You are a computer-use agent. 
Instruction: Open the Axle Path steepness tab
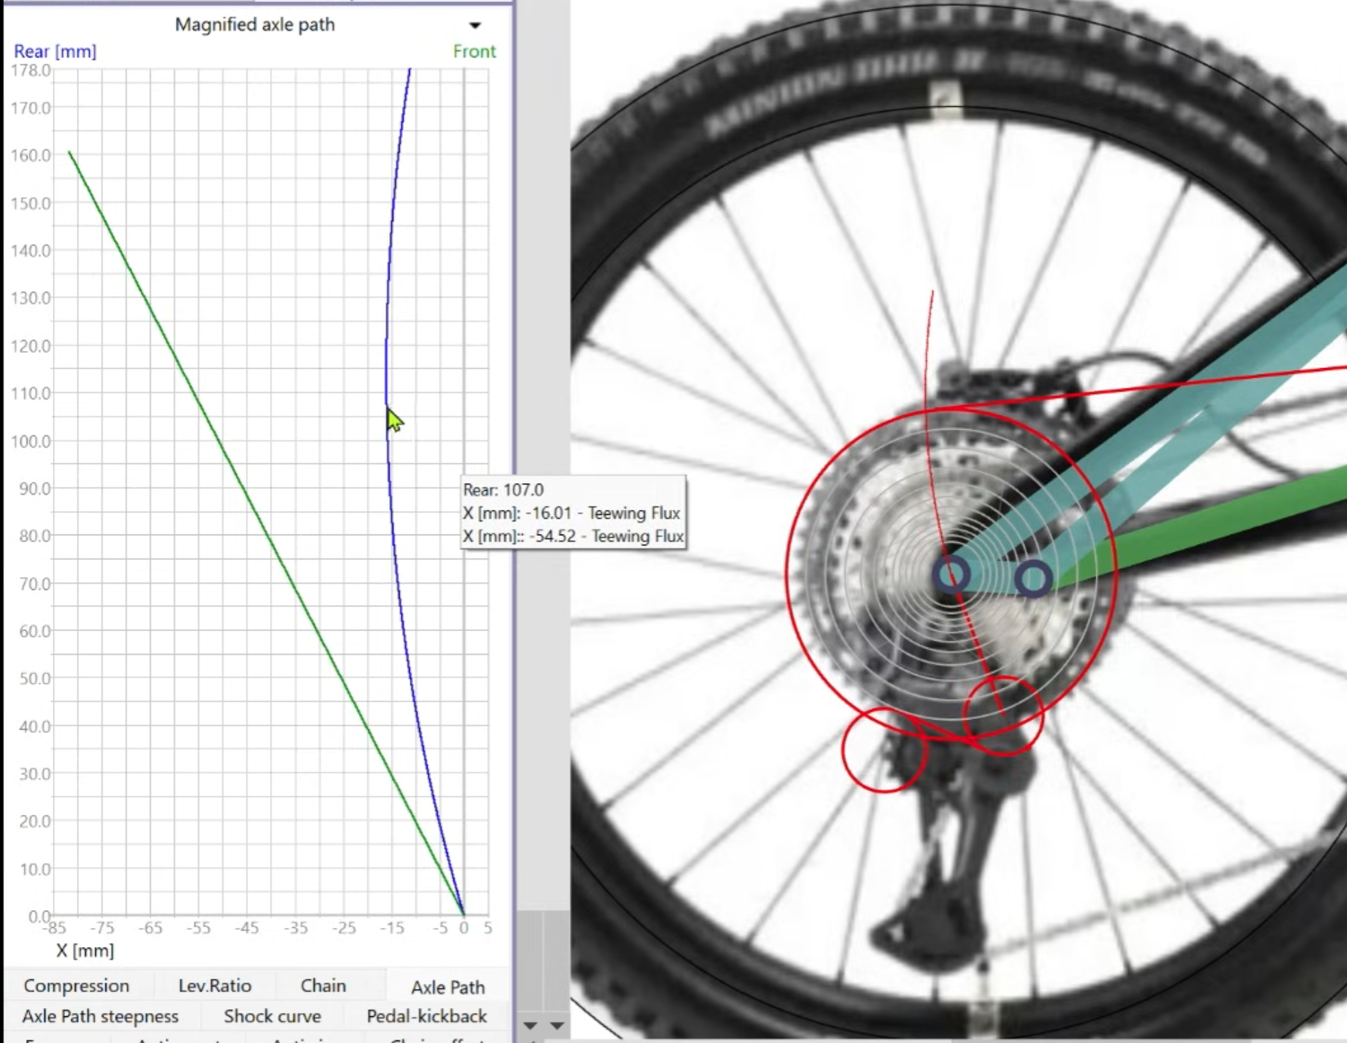[x=100, y=1016]
